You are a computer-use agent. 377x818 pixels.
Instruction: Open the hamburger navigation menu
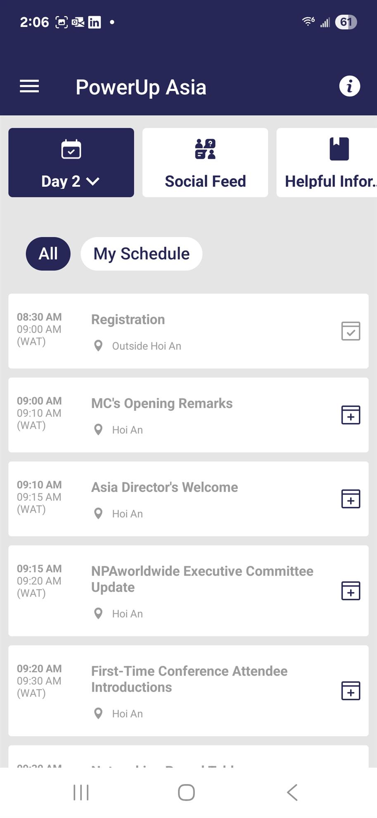29,86
